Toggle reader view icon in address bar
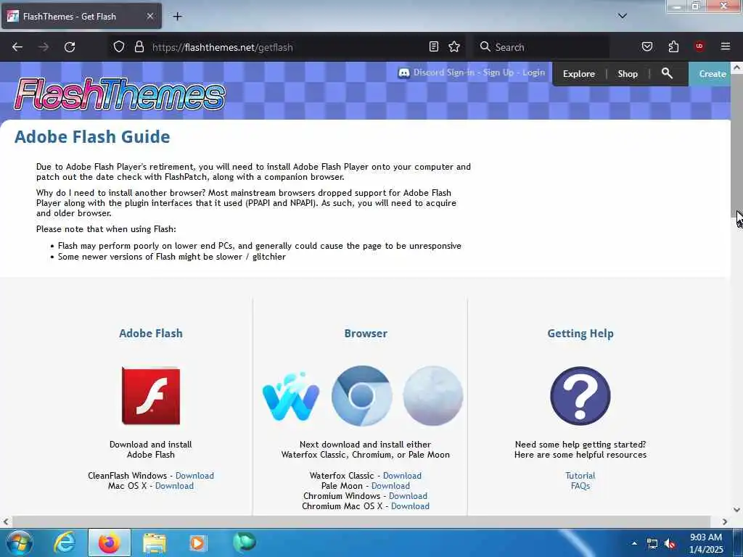The width and height of the screenshot is (743, 557). [x=434, y=47]
